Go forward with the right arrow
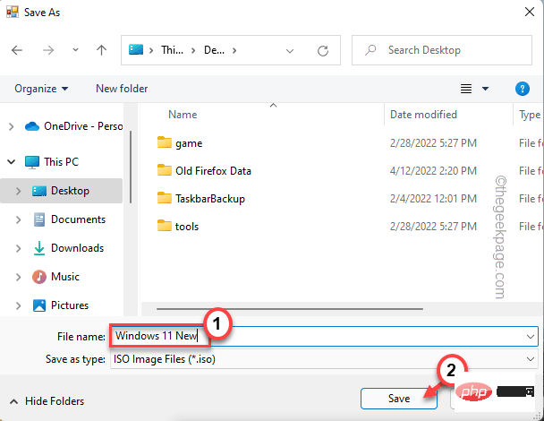Screen dimensions: 544x421 48,50
